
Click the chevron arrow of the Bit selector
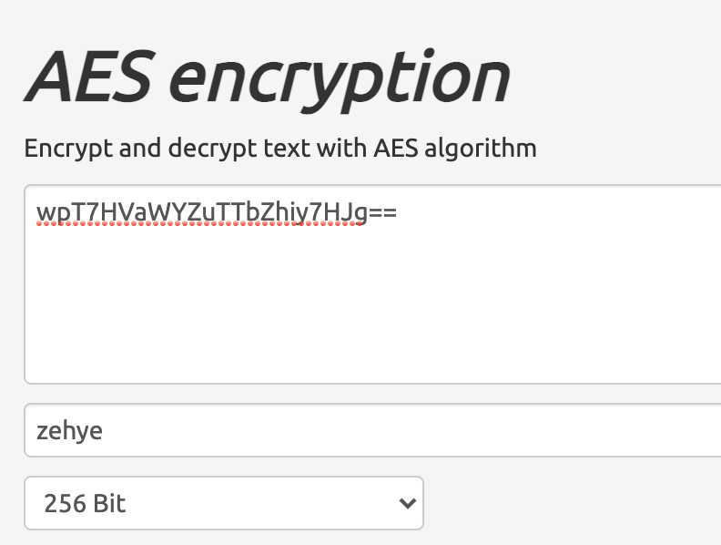408,503
